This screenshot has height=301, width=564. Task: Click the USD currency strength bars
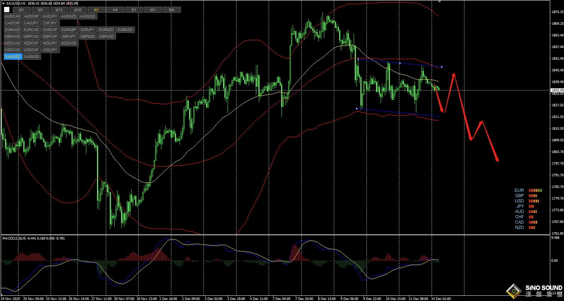pos(534,201)
